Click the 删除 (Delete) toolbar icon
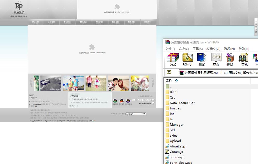Viewport: 258px width, 164px height. coord(230,59)
